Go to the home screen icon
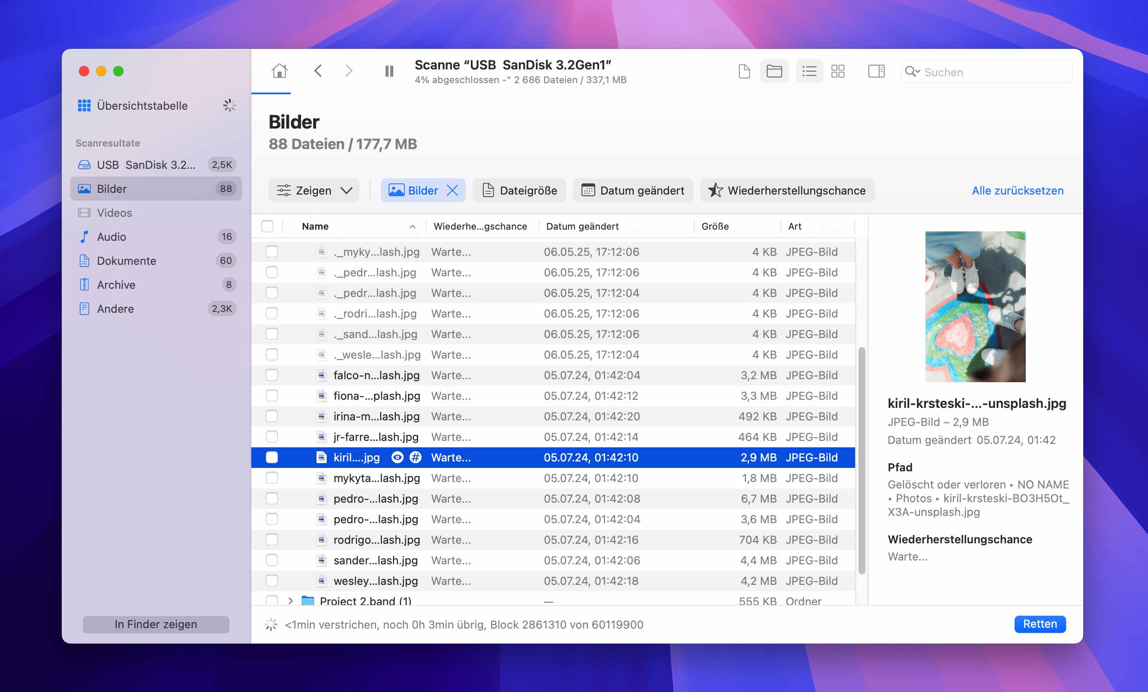The image size is (1148, 692). tap(280, 71)
